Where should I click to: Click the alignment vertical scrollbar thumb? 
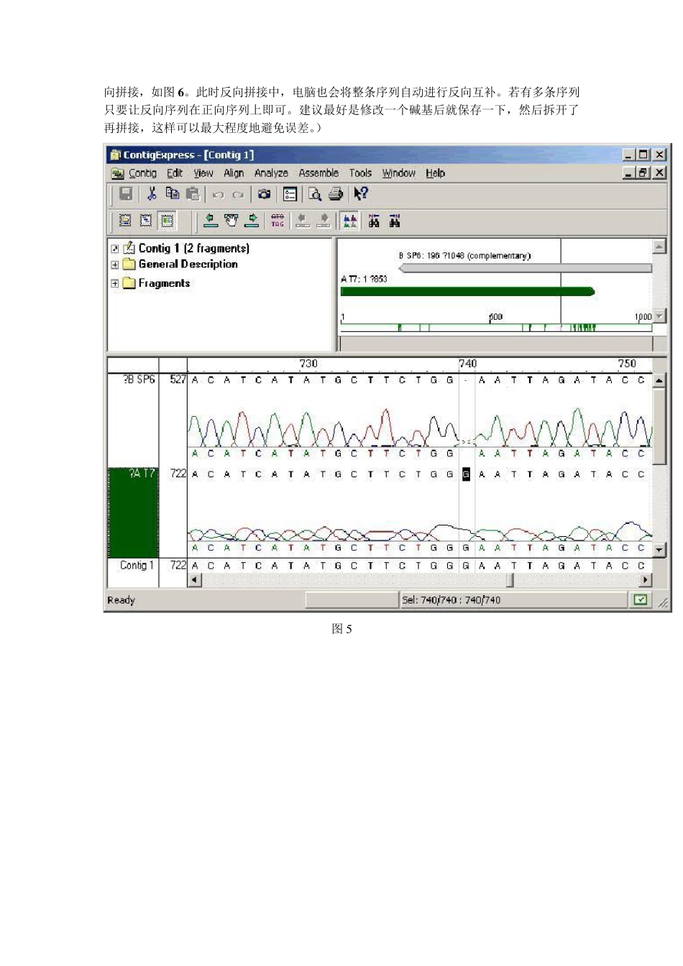pos(659,425)
